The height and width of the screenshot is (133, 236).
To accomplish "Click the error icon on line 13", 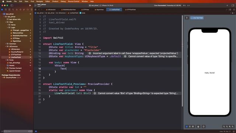I will click(x=90, y=53).
